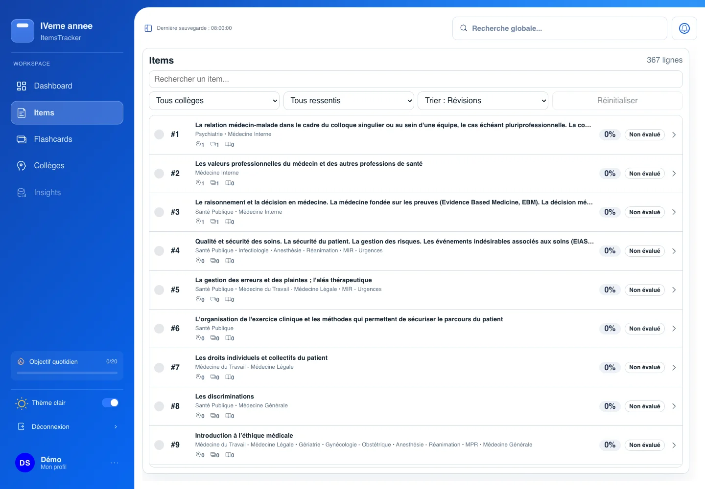The image size is (705, 489).
Task: Click the sun icon beside Thème clair
Action: [22, 403]
